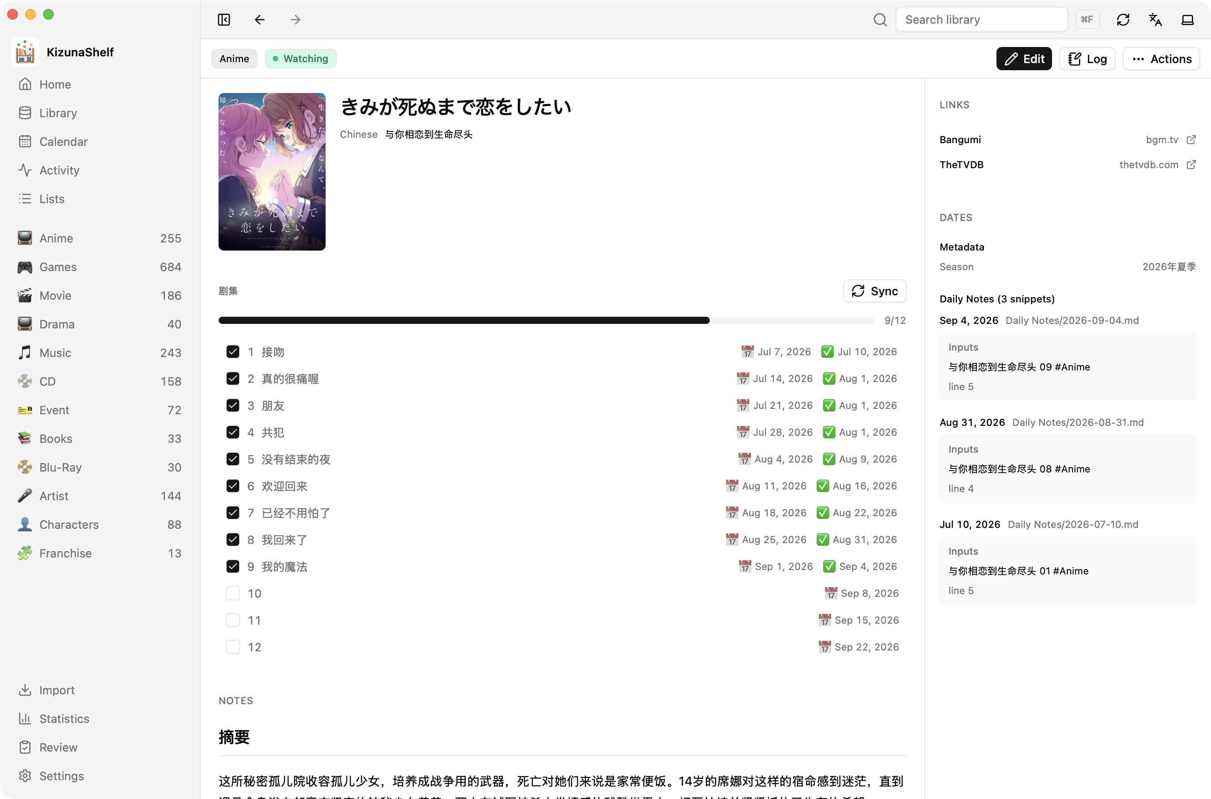Click snippet 与你相恋到生命尽头 01 #Anime
Screen dimensions: 1211x799
(x=1018, y=571)
